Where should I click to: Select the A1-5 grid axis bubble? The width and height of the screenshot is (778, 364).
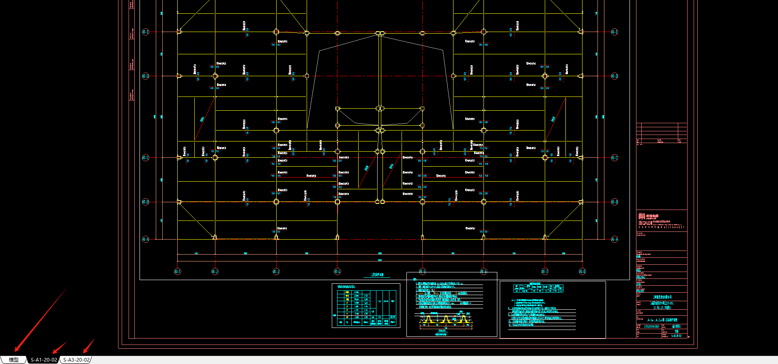click(x=422, y=272)
